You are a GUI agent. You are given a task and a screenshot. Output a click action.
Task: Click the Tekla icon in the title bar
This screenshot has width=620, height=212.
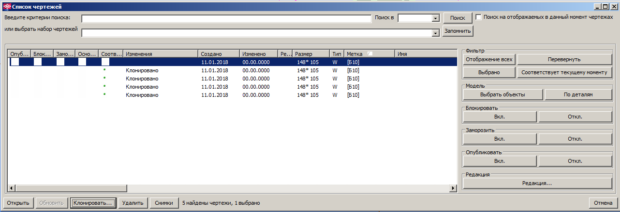point(6,7)
